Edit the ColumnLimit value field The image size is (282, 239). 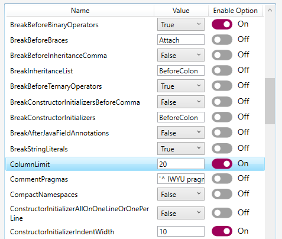[x=181, y=164]
